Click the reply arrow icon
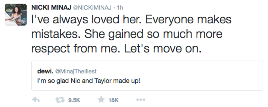This screenshot has width=268, height=107. (36, 100)
